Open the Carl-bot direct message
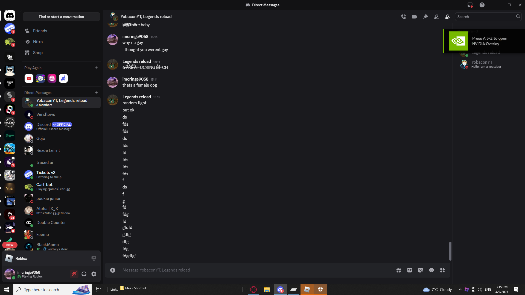The height and width of the screenshot is (295, 525). click(x=61, y=187)
